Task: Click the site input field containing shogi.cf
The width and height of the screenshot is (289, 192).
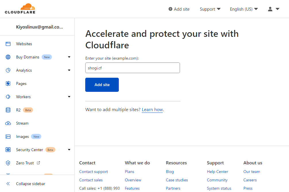Action: (133, 68)
